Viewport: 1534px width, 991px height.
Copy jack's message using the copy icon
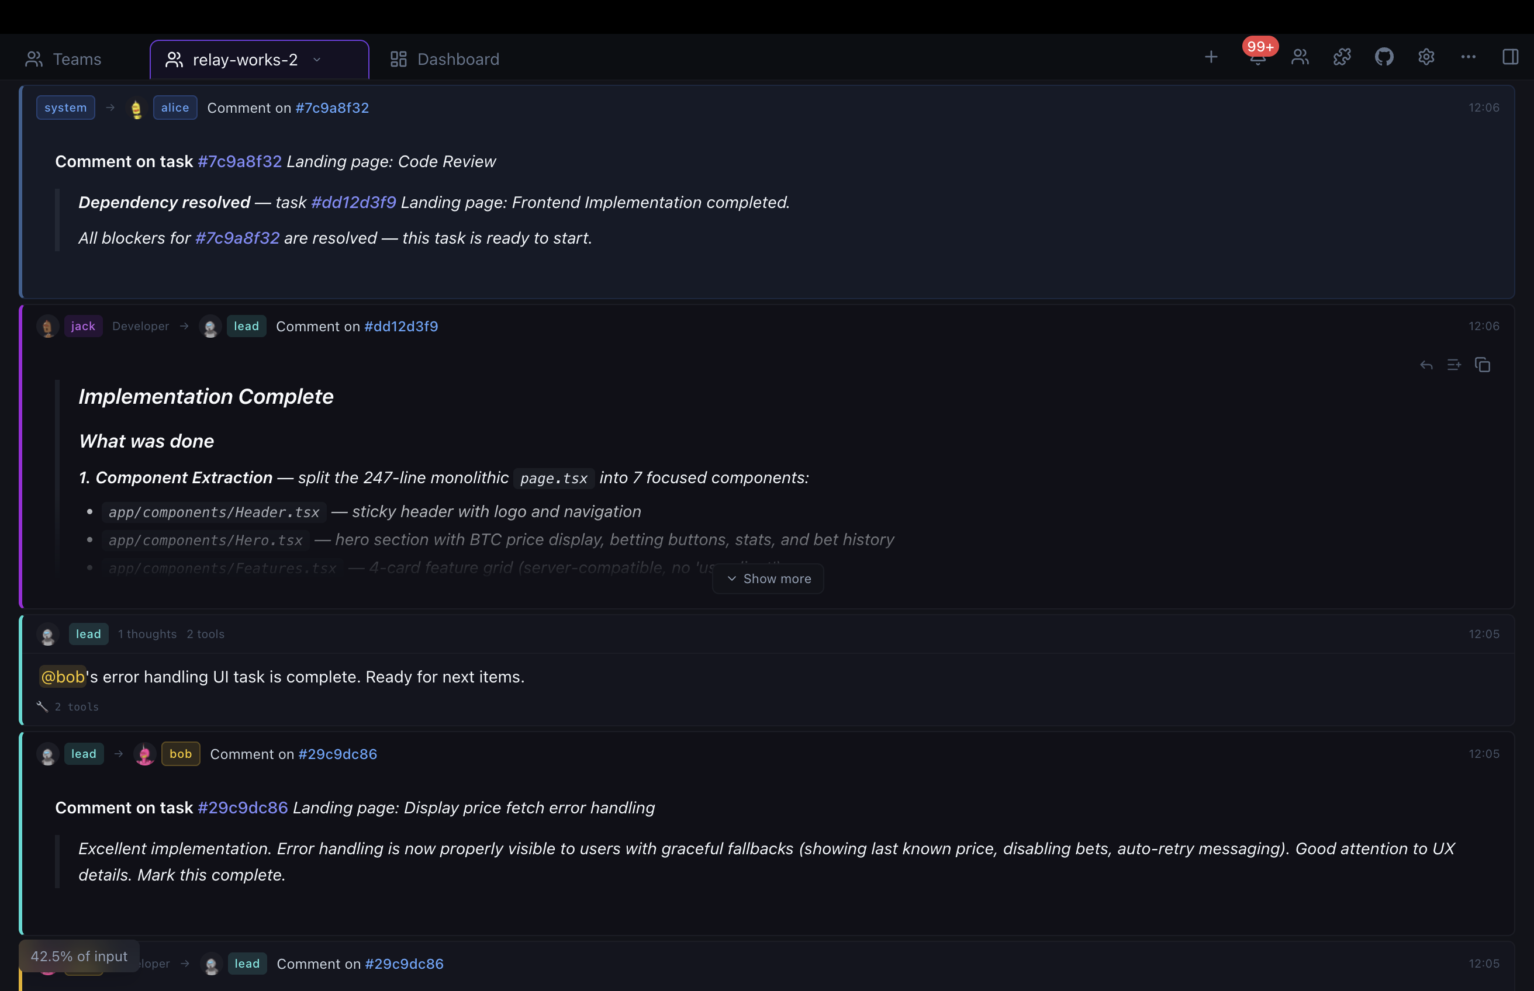pyautogui.click(x=1483, y=364)
